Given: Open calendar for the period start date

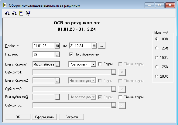Looking at the screenshot, I should 57,46.
